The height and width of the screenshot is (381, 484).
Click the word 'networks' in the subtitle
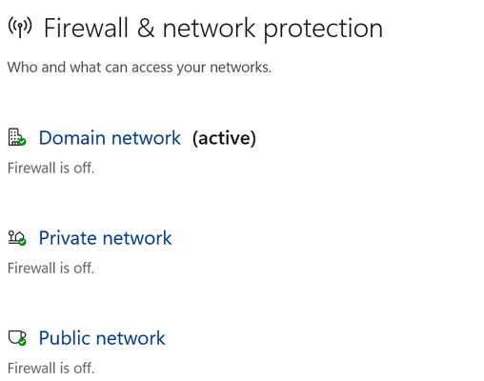click(x=240, y=68)
